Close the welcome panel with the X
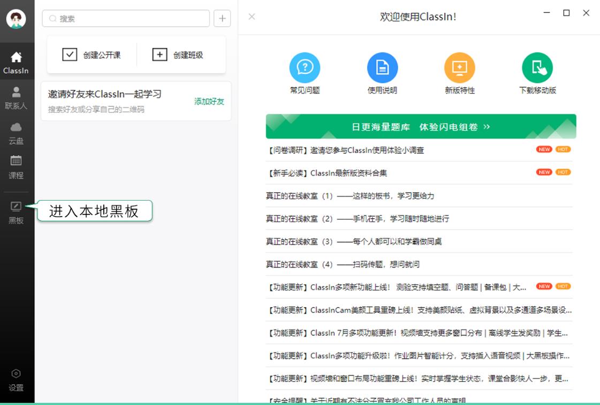This screenshot has height=405, width=600. click(x=252, y=17)
